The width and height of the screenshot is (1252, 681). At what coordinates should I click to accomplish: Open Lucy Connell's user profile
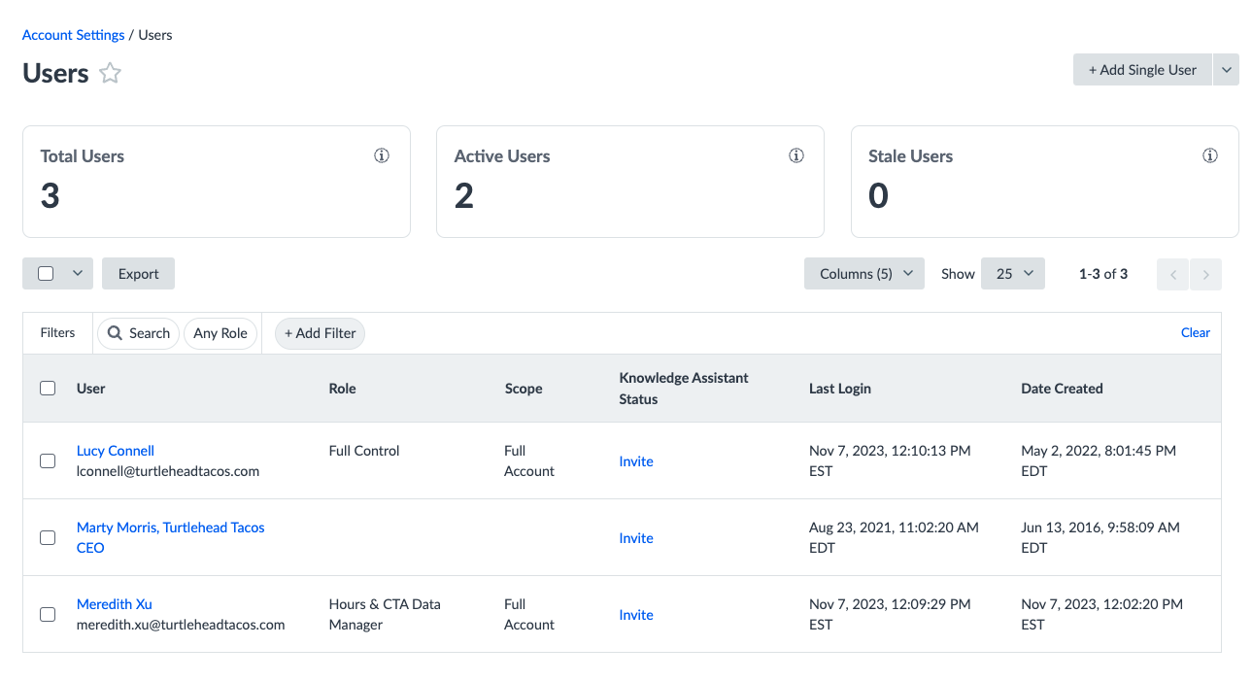116,451
